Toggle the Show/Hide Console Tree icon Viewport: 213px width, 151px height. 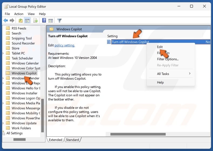click(x=27, y=20)
